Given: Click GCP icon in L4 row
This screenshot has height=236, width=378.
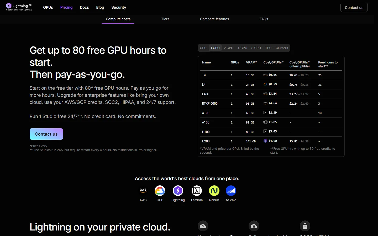Looking at the screenshot, I should [x=265, y=84].
